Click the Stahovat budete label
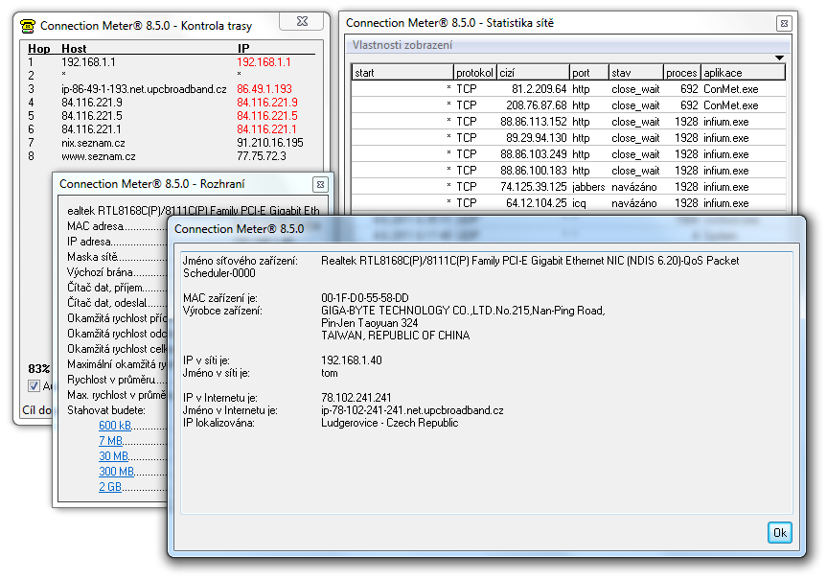 [x=106, y=410]
